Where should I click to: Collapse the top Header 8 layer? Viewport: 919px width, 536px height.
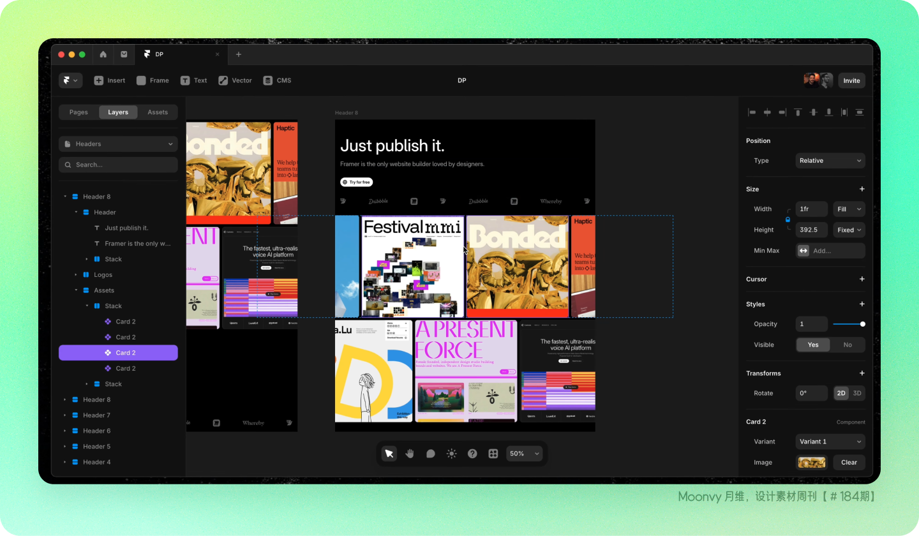click(65, 197)
